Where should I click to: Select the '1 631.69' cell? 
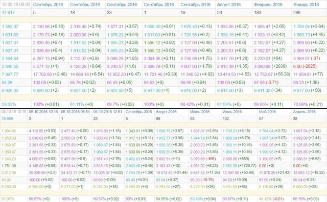click(x=10, y=35)
